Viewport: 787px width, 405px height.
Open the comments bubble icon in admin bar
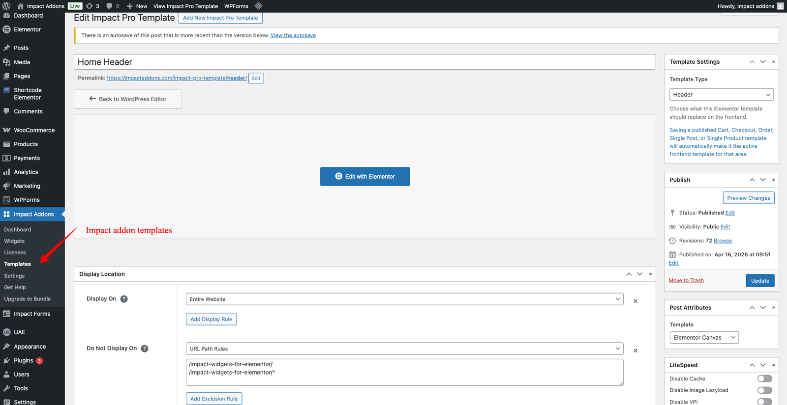coord(109,6)
